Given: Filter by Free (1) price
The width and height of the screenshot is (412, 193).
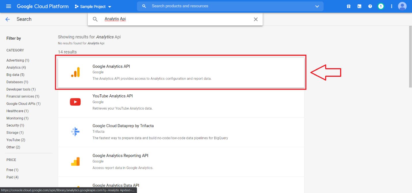Looking at the screenshot, I should [12, 170].
